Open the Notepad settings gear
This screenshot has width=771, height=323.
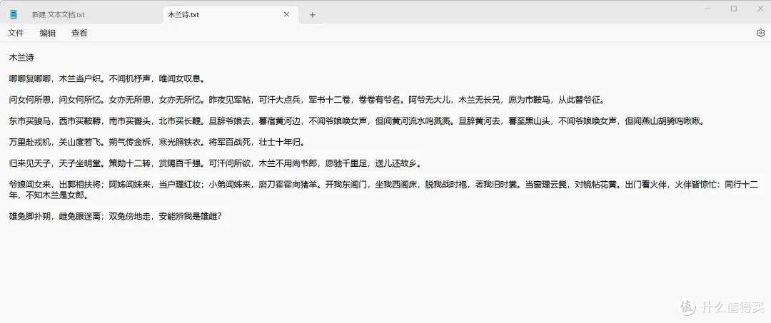click(x=760, y=33)
